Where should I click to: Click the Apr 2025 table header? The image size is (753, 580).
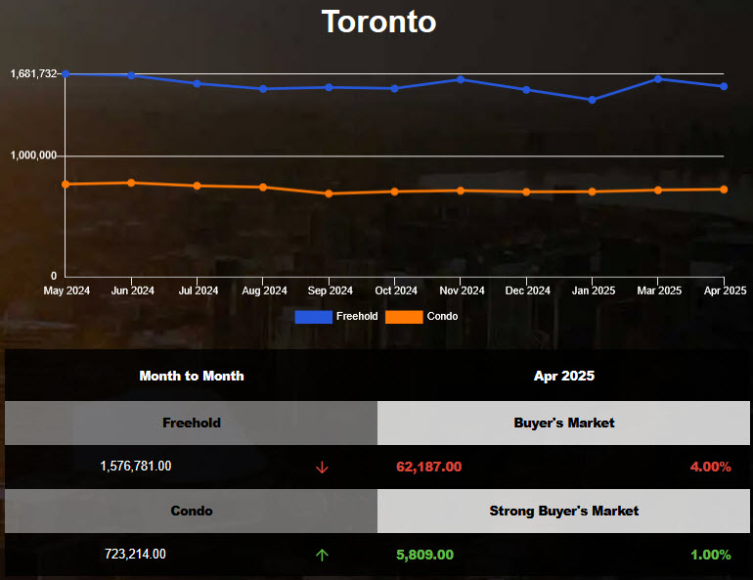click(x=564, y=376)
